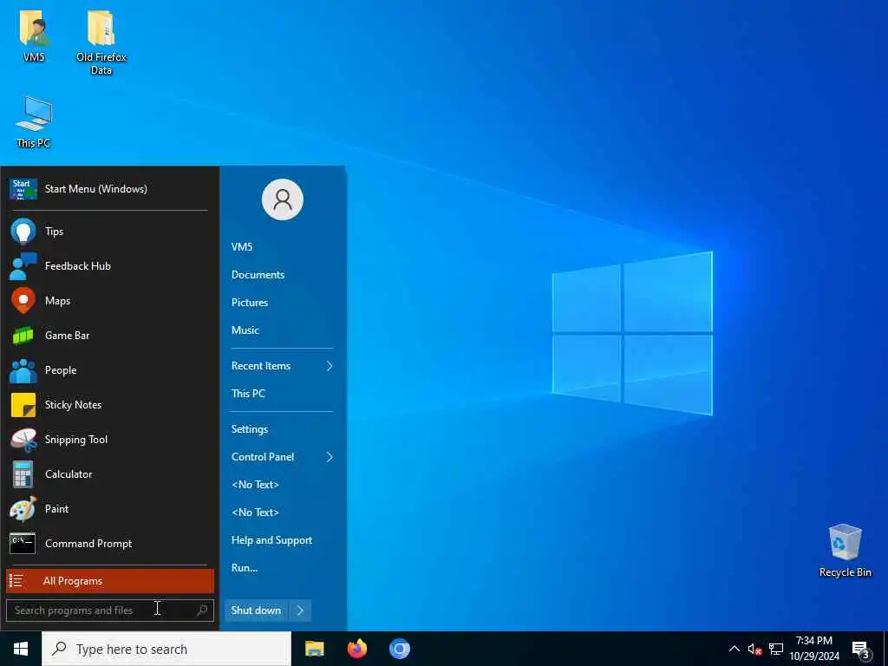Click the Shut down button

pyautogui.click(x=257, y=610)
